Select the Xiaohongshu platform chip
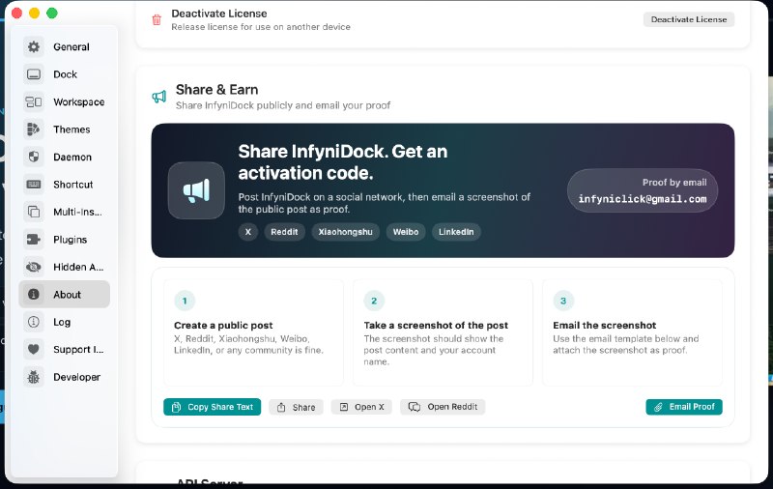Screen dimensions: 773x489 [x=345, y=232]
